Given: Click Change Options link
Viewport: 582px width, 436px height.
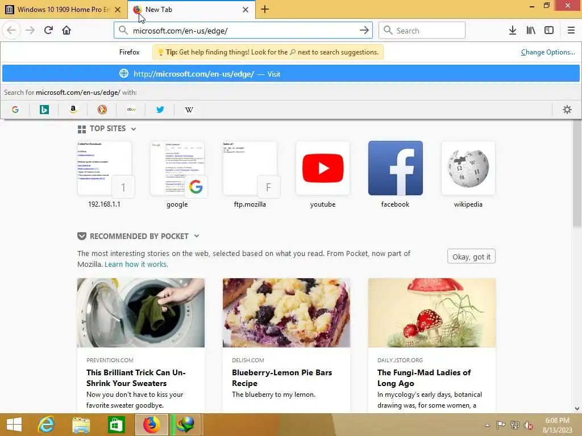Looking at the screenshot, I should point(548,52).
